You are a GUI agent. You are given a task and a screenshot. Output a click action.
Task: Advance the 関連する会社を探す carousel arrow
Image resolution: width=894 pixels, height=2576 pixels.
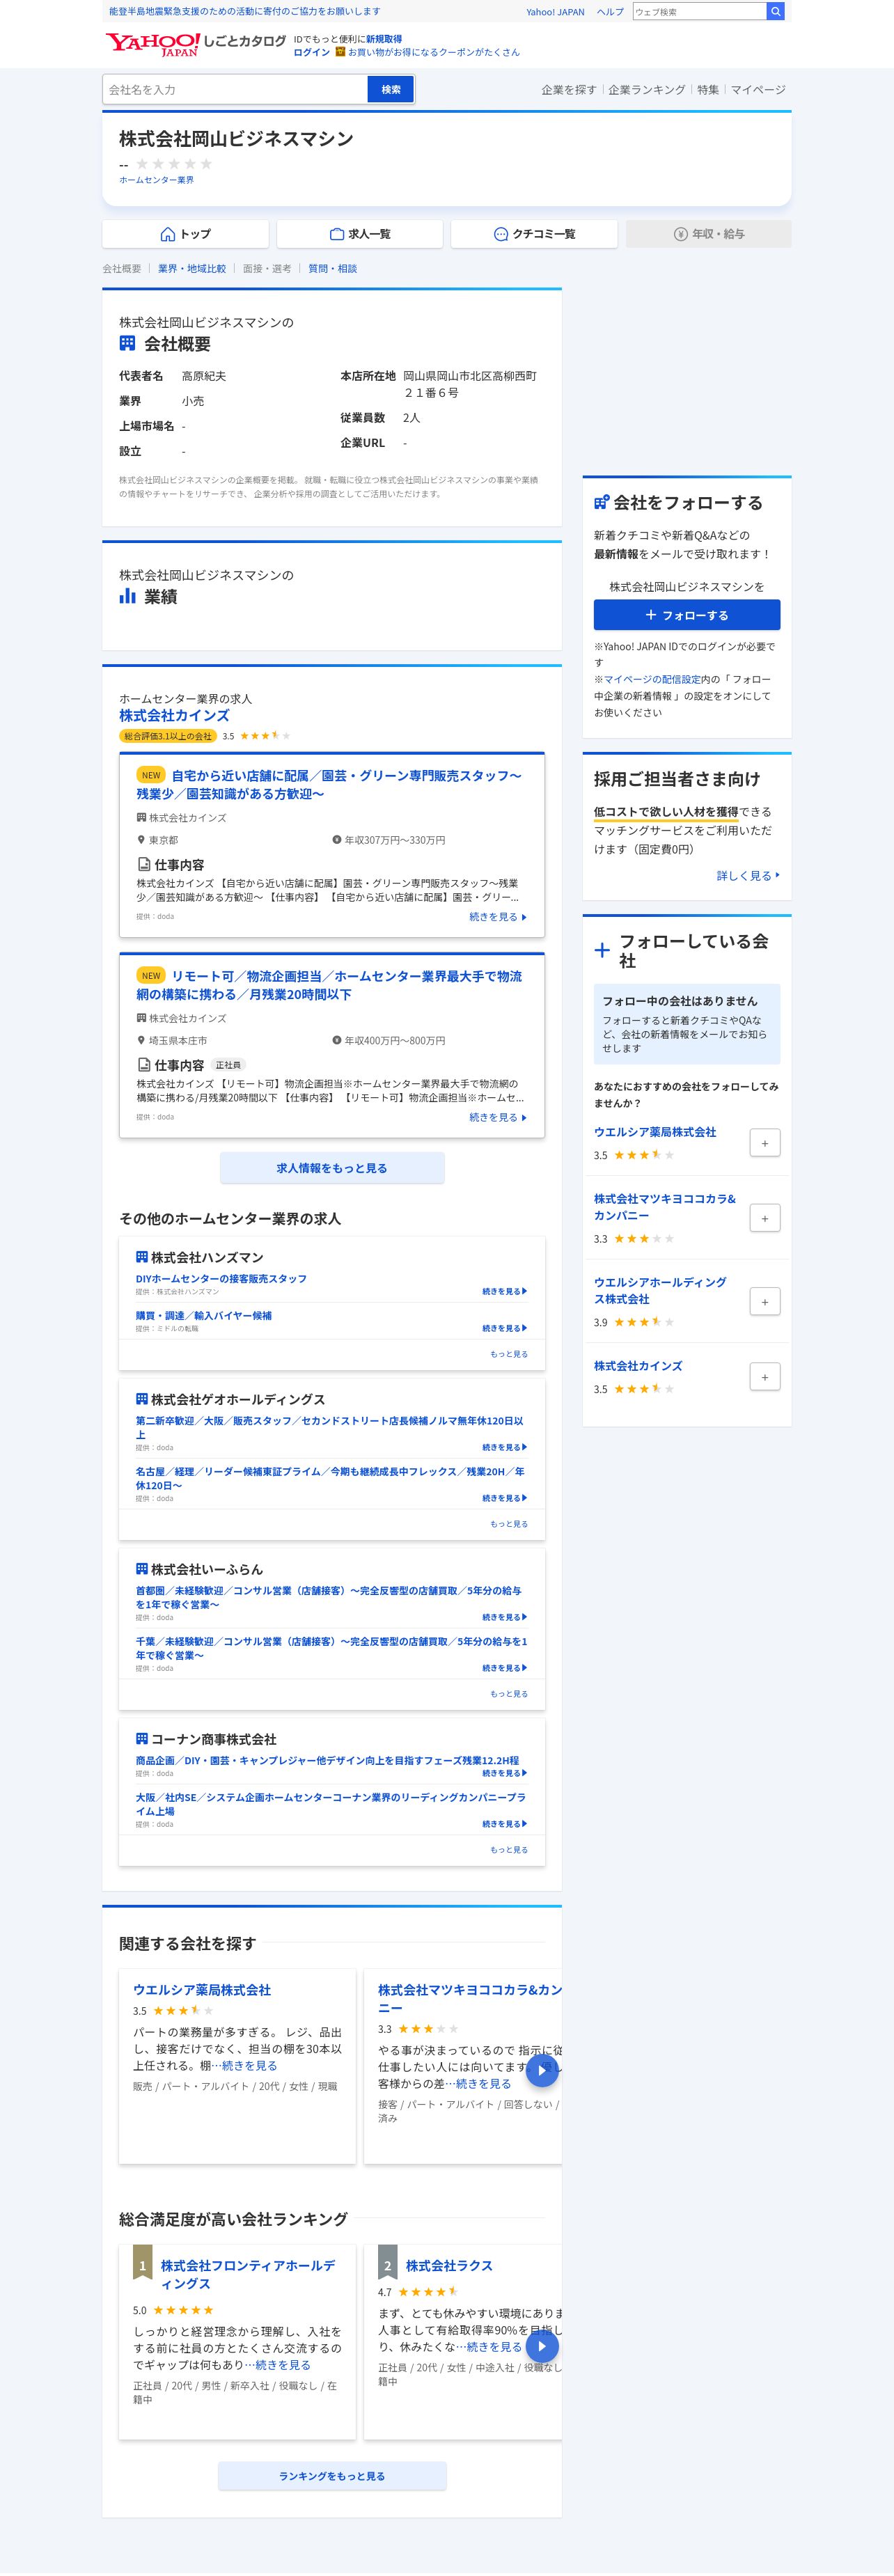tap(542, 2071)
